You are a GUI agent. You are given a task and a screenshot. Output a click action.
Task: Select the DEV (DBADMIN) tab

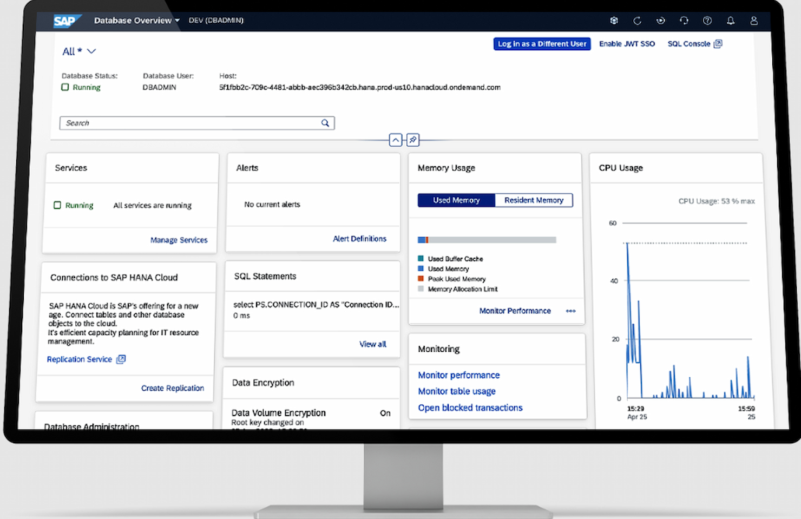[215, 21]
